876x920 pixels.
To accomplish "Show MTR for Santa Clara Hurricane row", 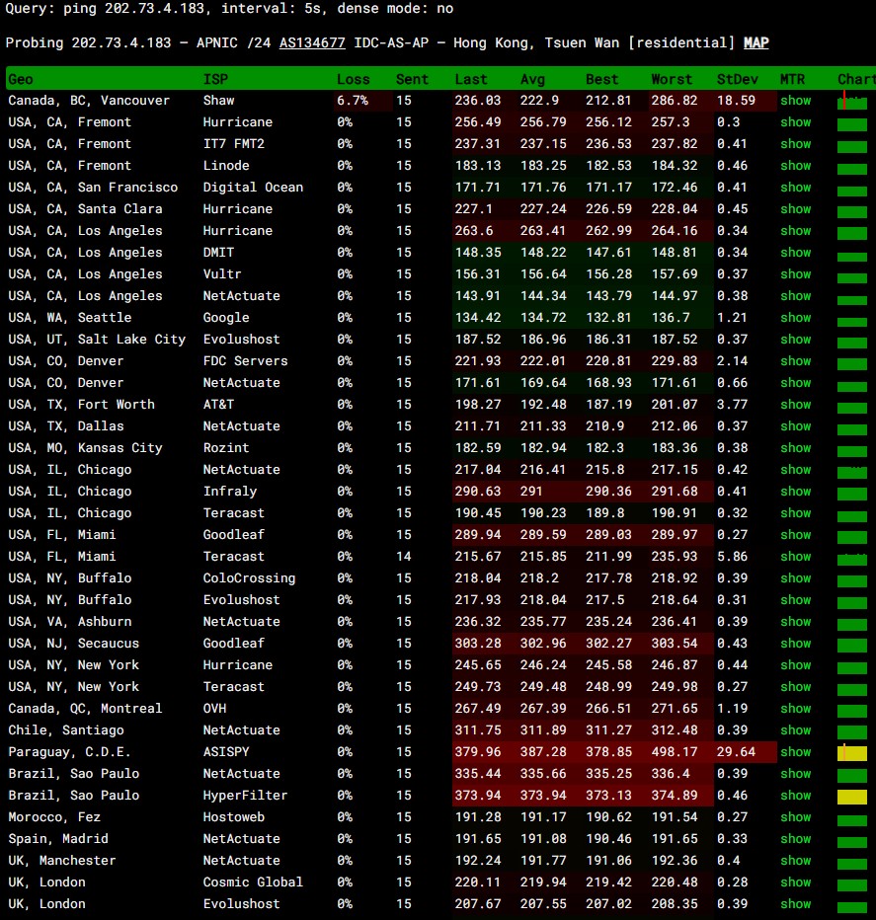I will [x=796, y=209].
